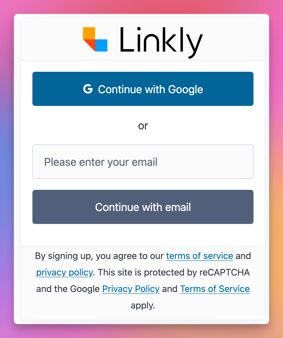283x338 pixels.
Task: Click the Linkly logo icon
Action: pyautogui.click(x=95, y=39)
